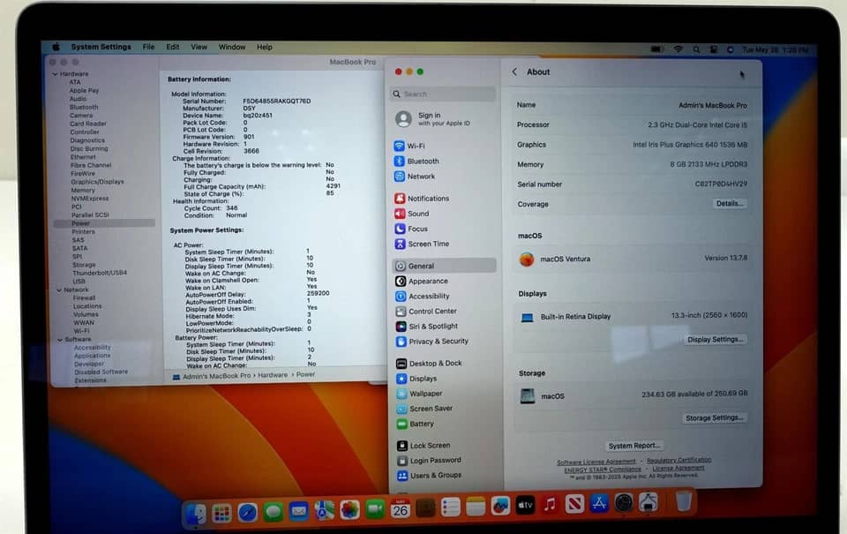Open Regulatory Certification link
This screenshot has height=534, width=847.
tap(679, 460)
